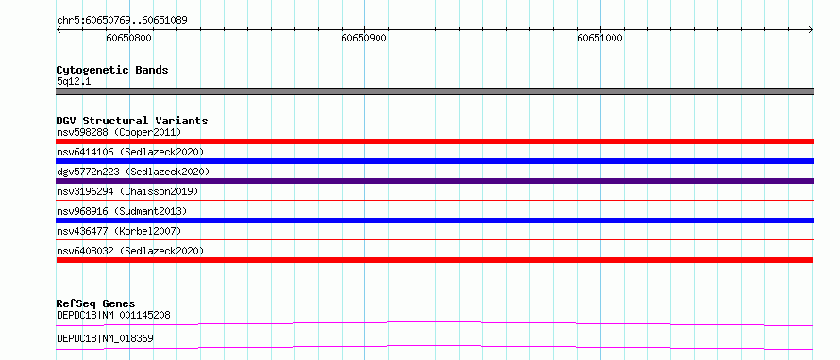Image resolution: width=840 pixels, height=360 pixels.
Task: Click the nsv6414106 (Sedlazeck2020) label
Action: pyautogui.click(x=130, y=152)
